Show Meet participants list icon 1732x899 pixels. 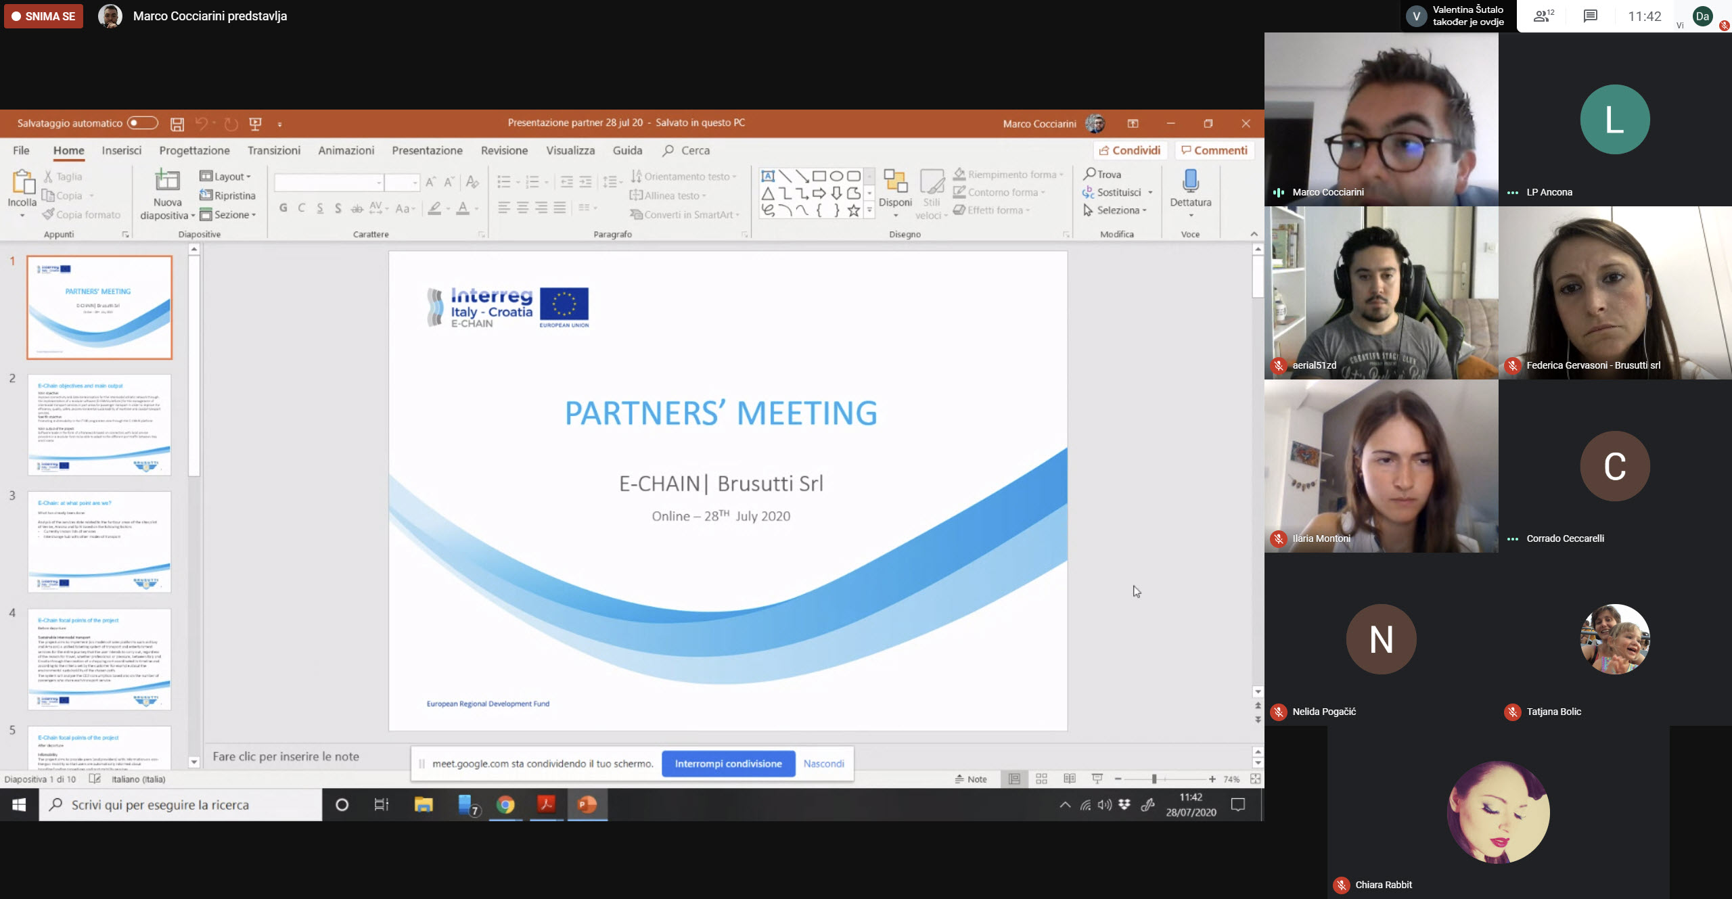pos(1543,16)
